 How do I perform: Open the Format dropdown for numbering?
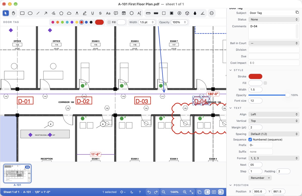point(274,158)
